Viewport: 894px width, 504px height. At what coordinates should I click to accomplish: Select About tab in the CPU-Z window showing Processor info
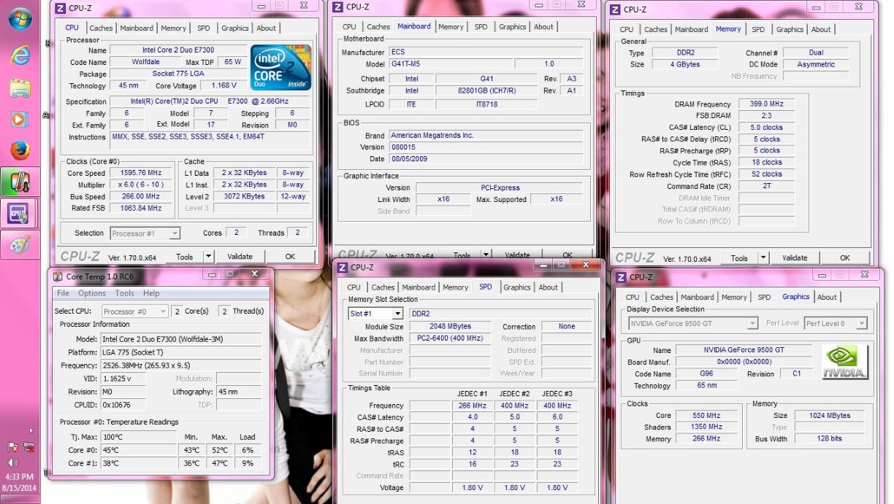tap(266, 28)
